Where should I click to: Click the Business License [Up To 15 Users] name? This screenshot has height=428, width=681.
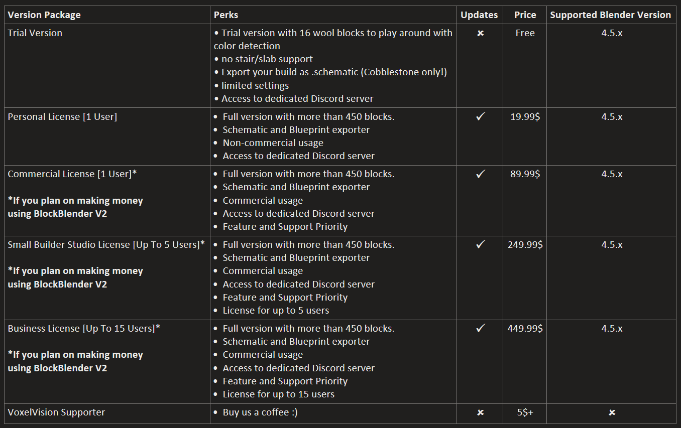coord(84,329)
